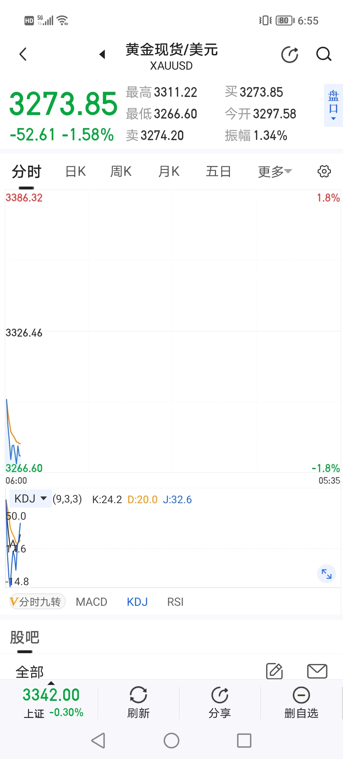Open the search magnifier icon

(x=324, y=54)
